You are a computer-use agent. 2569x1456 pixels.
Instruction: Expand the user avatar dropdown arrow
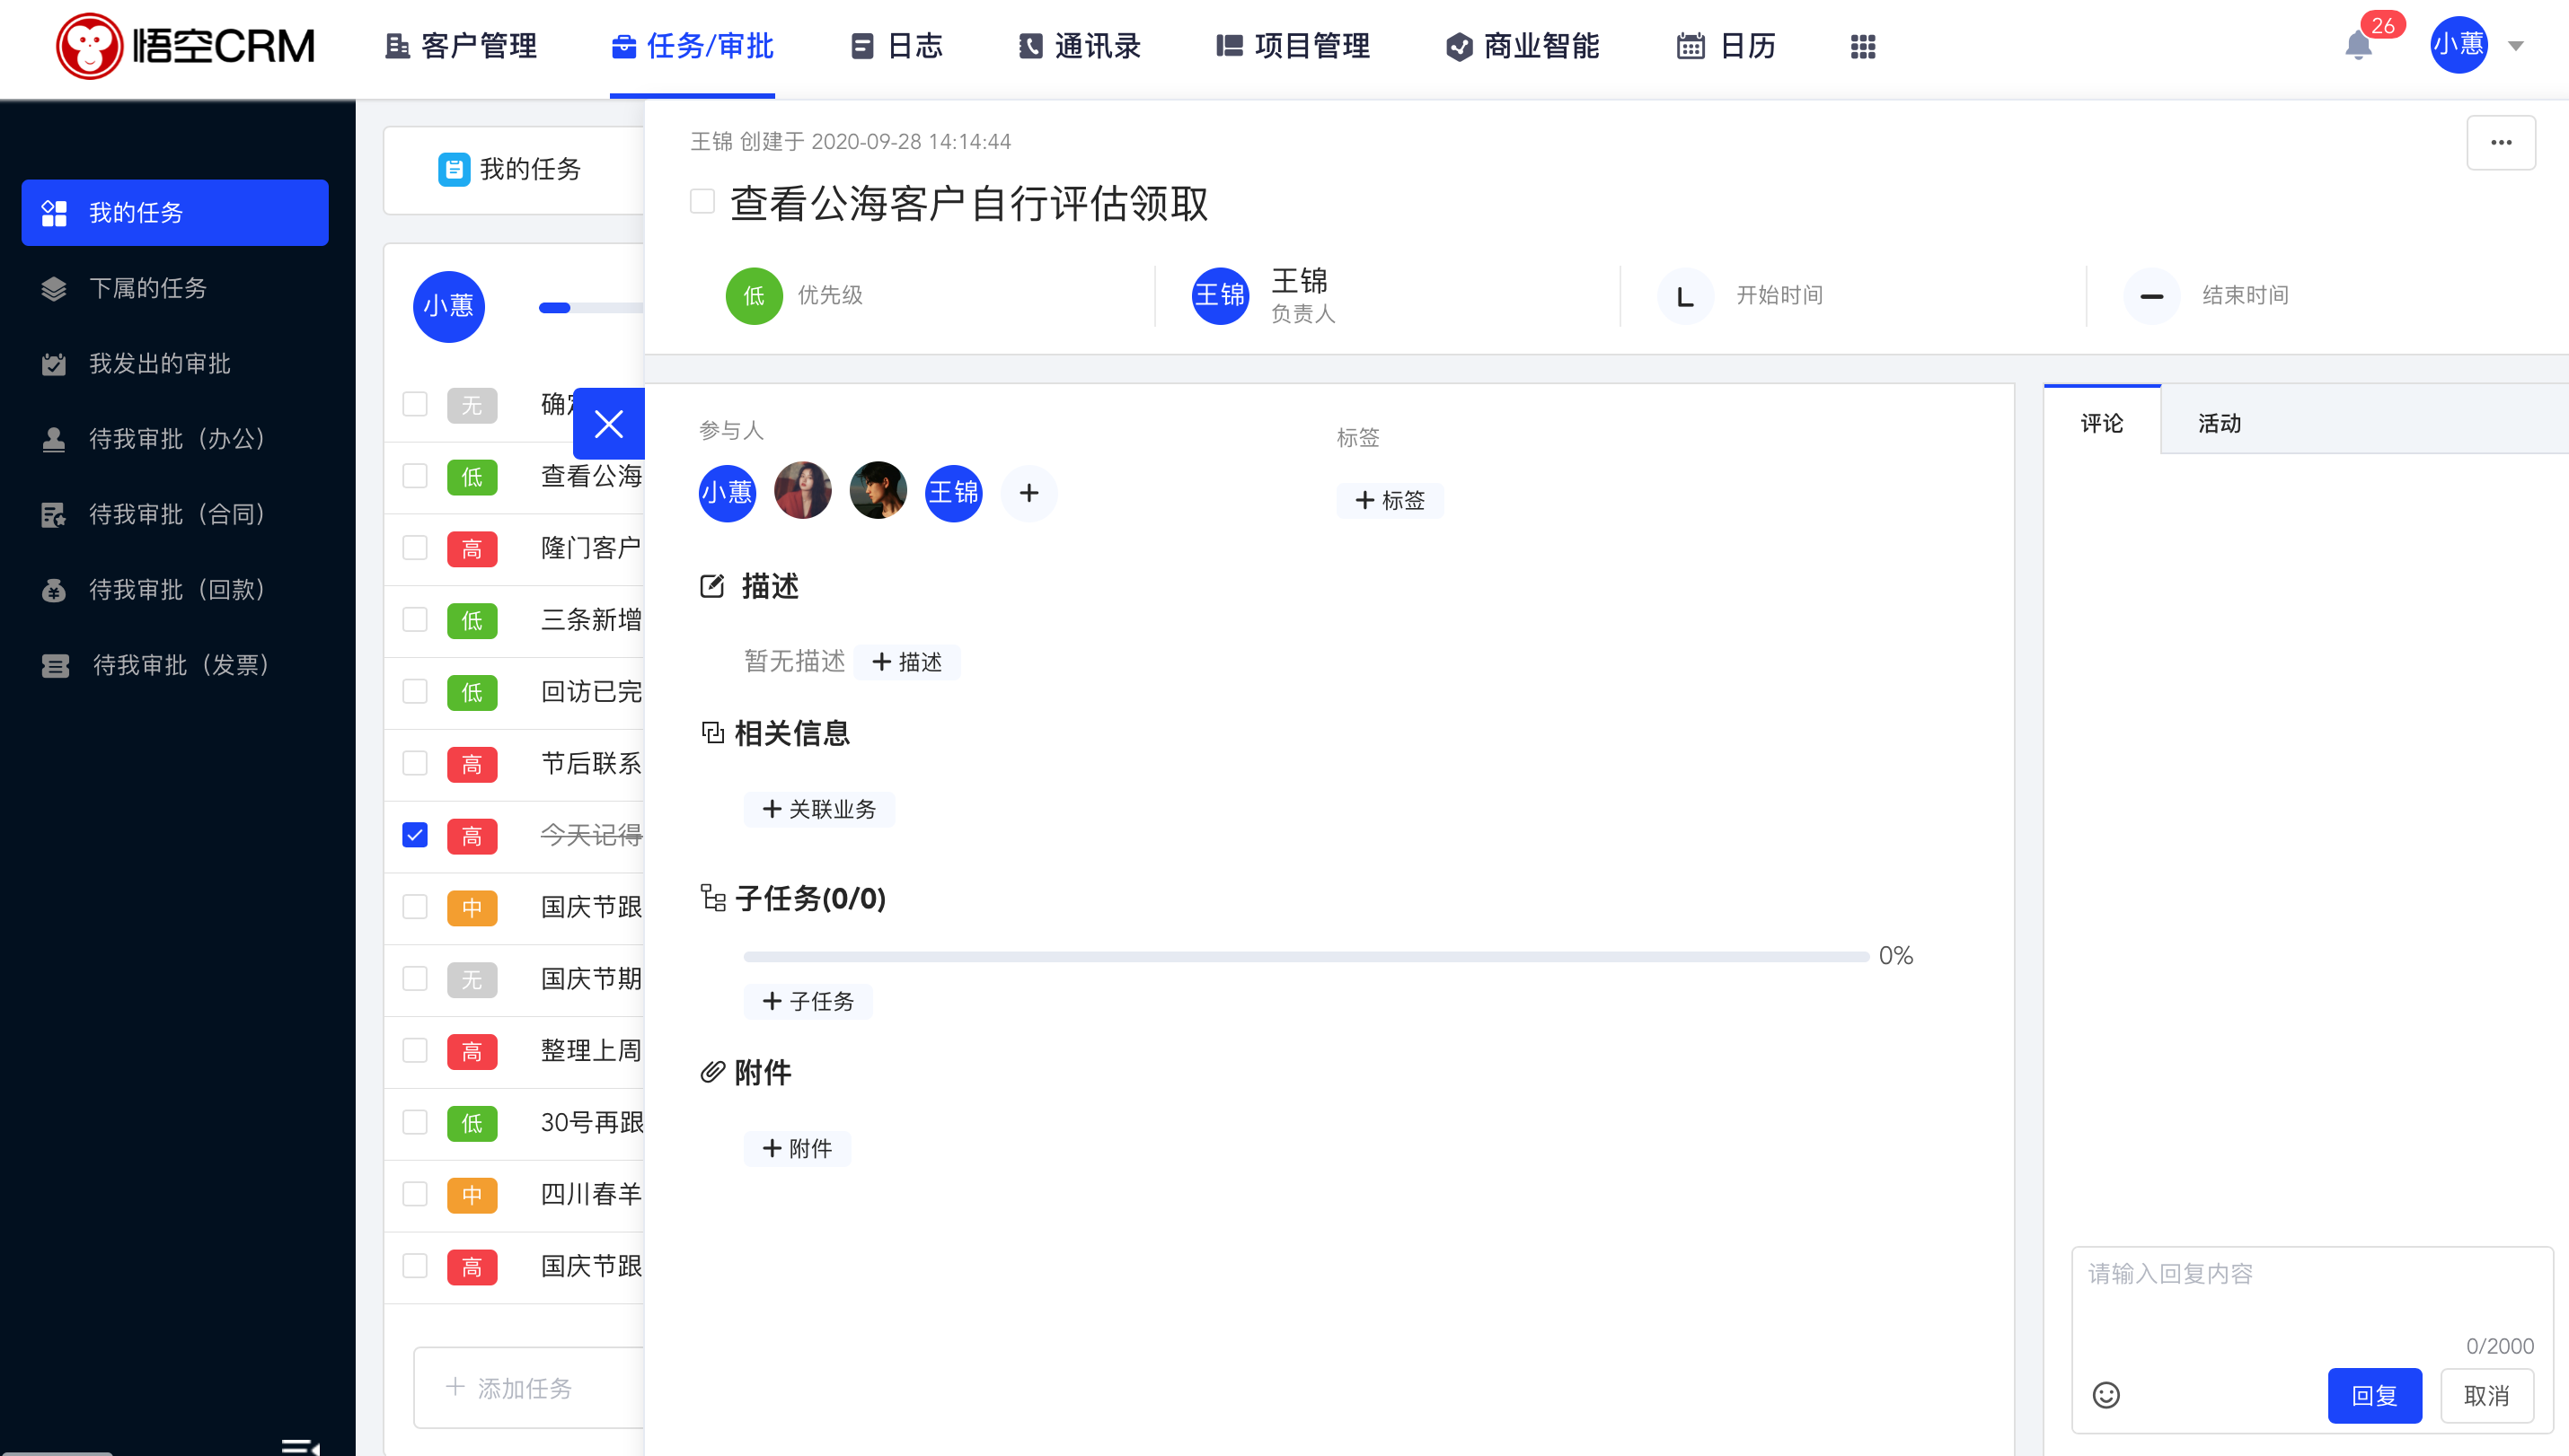point(2516,46)
